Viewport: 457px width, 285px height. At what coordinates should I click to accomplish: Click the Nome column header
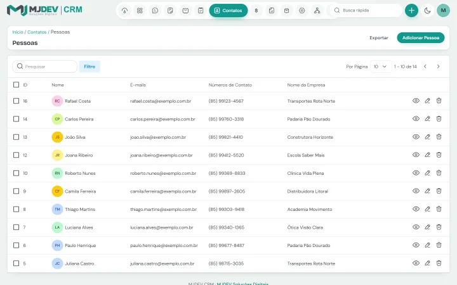[58, 85]
